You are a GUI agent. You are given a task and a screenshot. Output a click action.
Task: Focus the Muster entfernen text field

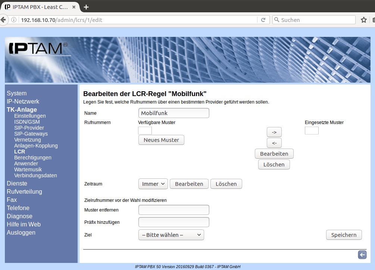click(x=174, y=210)
